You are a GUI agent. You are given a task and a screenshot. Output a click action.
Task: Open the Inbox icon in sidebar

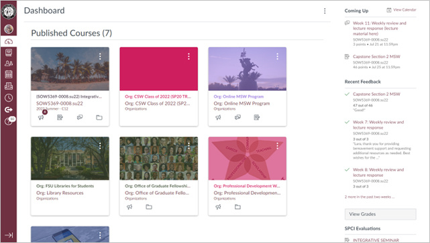coord(9,86)
